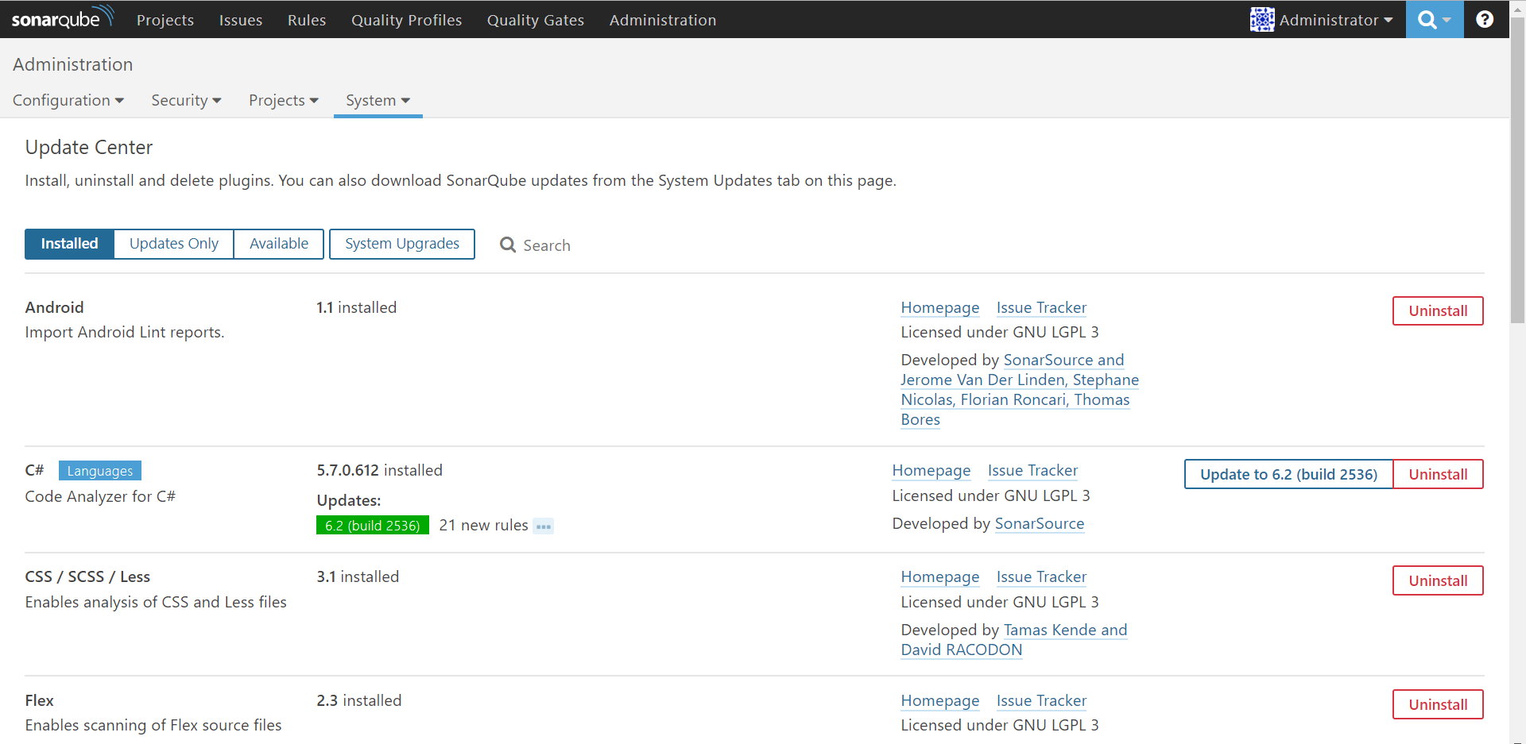This screenshot has width=1526, height=744.
Task: Open Rules in top navigation
Action: [x=307, y=20]
